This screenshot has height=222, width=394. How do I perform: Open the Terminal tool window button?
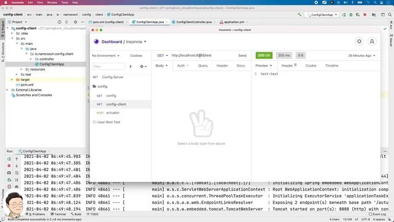pyautogui.click(x=58, y=214)
